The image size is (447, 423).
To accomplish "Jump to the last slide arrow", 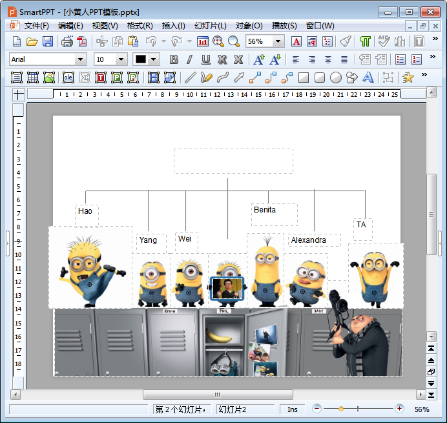I will click(431, 395).
